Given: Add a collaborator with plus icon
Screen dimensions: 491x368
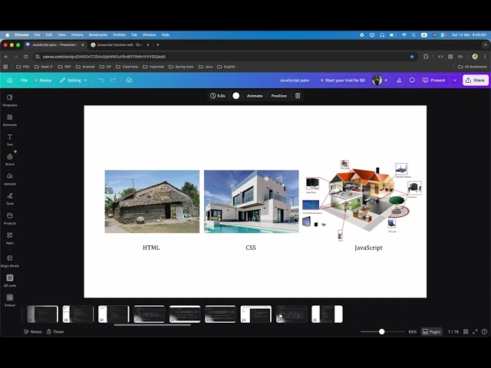Looking at the screenshot, I should pyautogui.click(x=386, y=80).
